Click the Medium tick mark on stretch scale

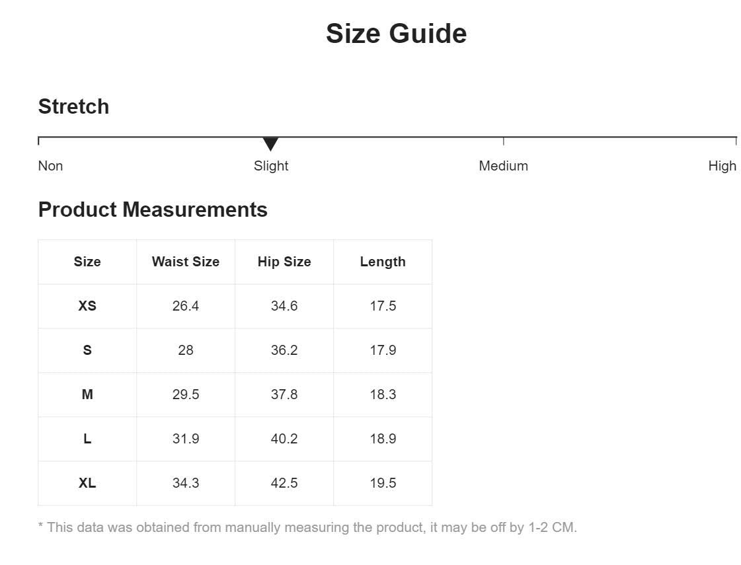pos(504,141)
